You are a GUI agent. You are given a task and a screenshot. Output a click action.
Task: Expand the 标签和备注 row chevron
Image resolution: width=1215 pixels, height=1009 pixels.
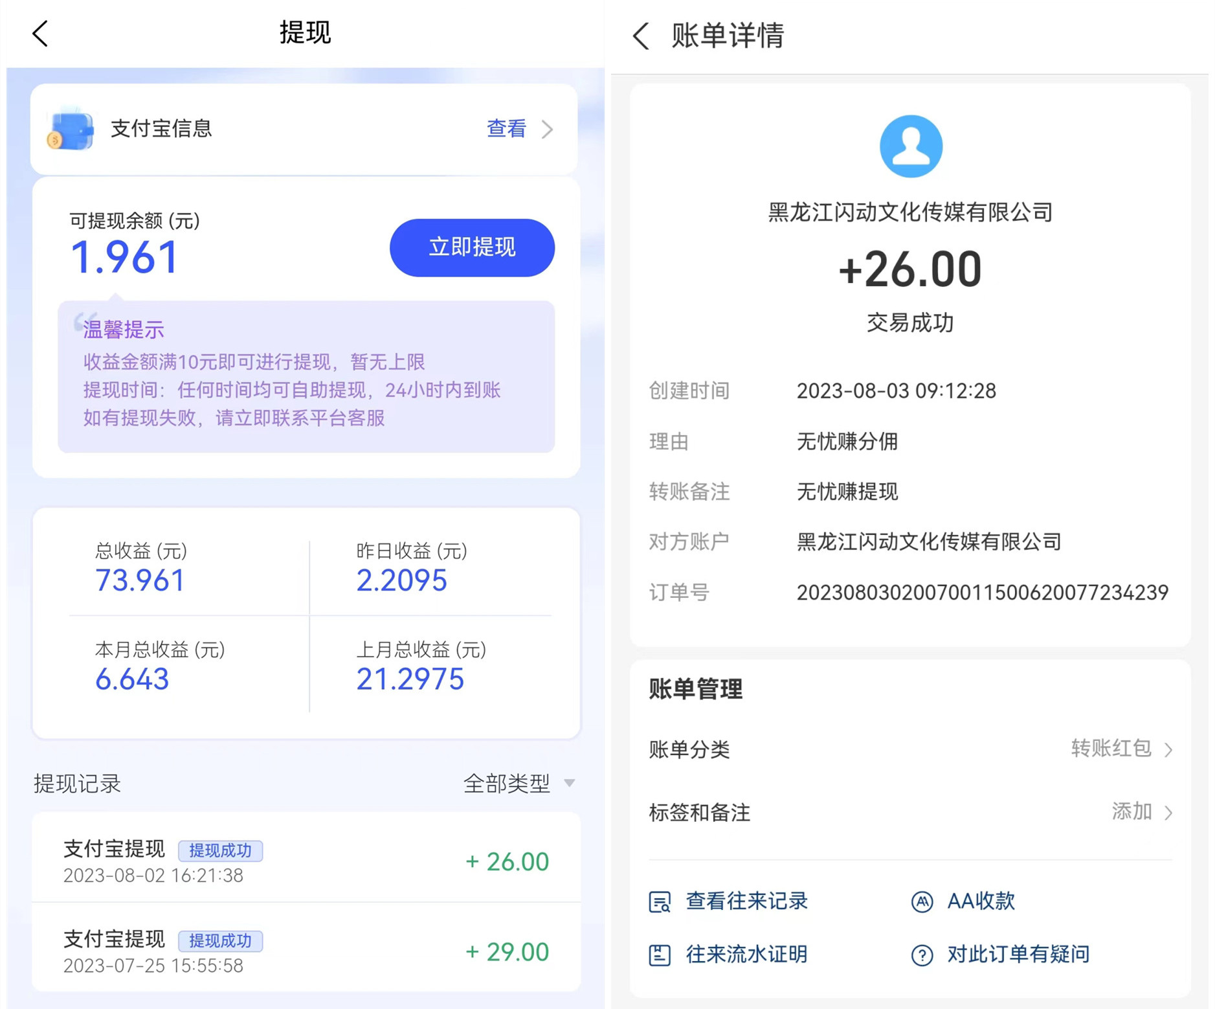(1170, 812)
